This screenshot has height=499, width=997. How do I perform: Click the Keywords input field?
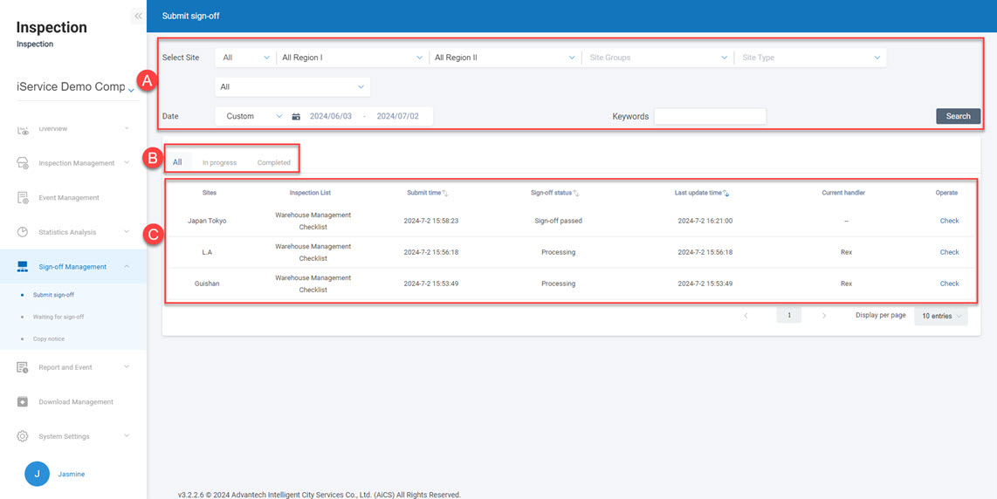710,116
